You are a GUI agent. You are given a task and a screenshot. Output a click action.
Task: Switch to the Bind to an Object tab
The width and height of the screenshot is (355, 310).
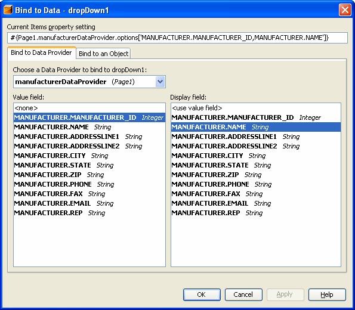(103, 54)
